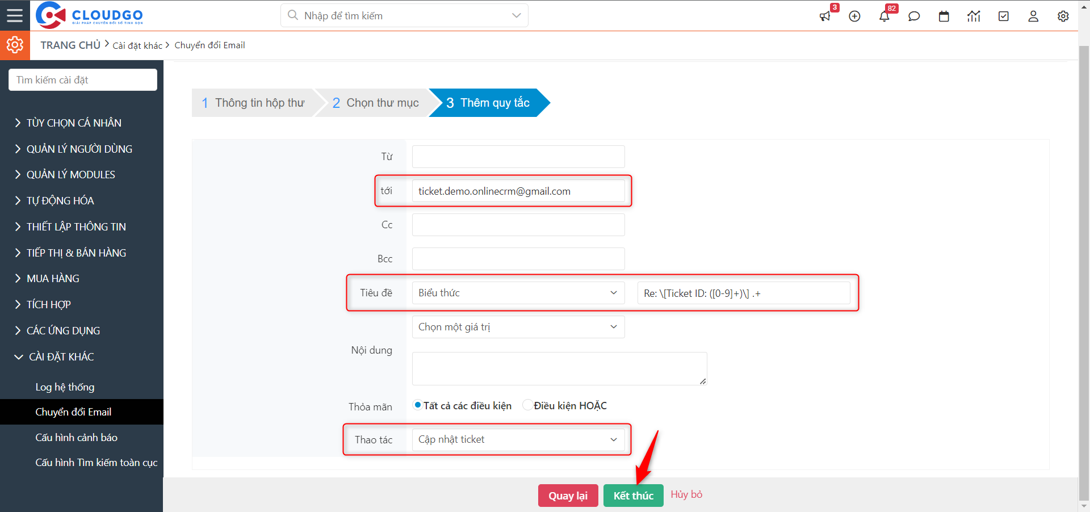Go to step 'Chọn thư mục' tab
The image size is (1090, 512).
pos(376,103)
